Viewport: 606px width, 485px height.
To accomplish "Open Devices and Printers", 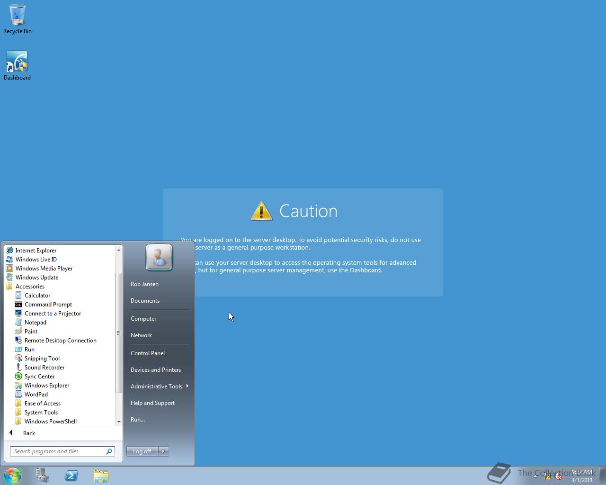I will click(x=156, y=369).
